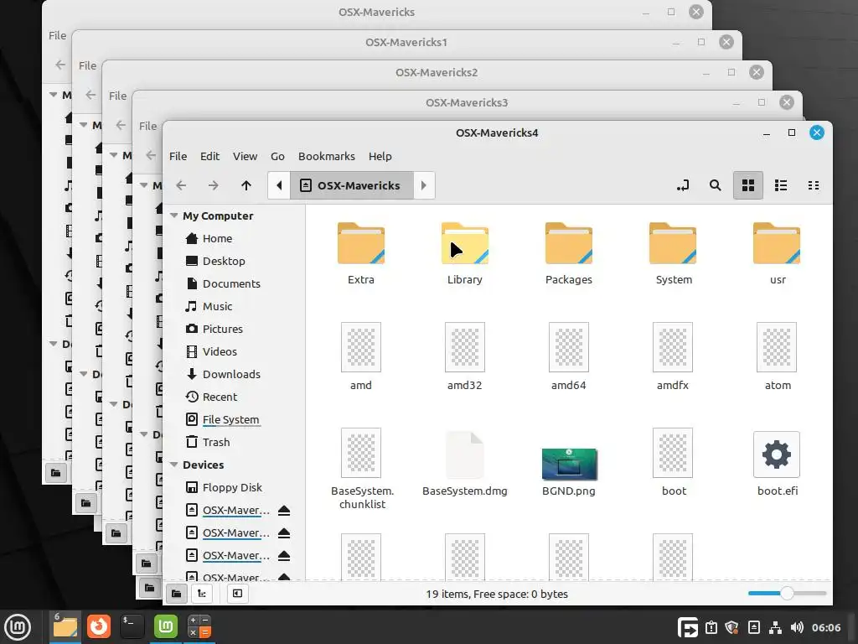Viewport: 858px width, 644px height.
Task: Open File System in the sidebar
Action: [x=230, y=419]
